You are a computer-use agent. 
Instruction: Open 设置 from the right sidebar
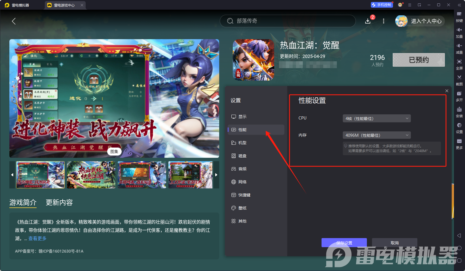(459, 128)
